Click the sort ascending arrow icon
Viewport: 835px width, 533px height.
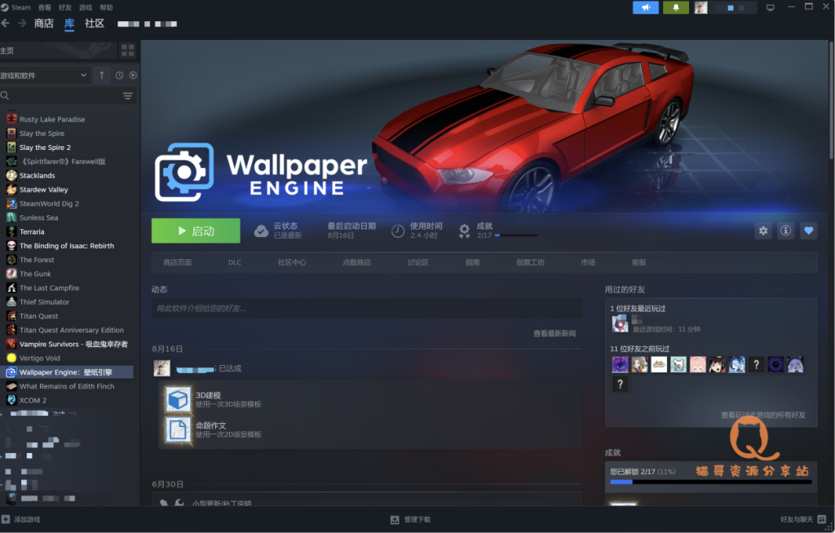(x=102, y=76)
